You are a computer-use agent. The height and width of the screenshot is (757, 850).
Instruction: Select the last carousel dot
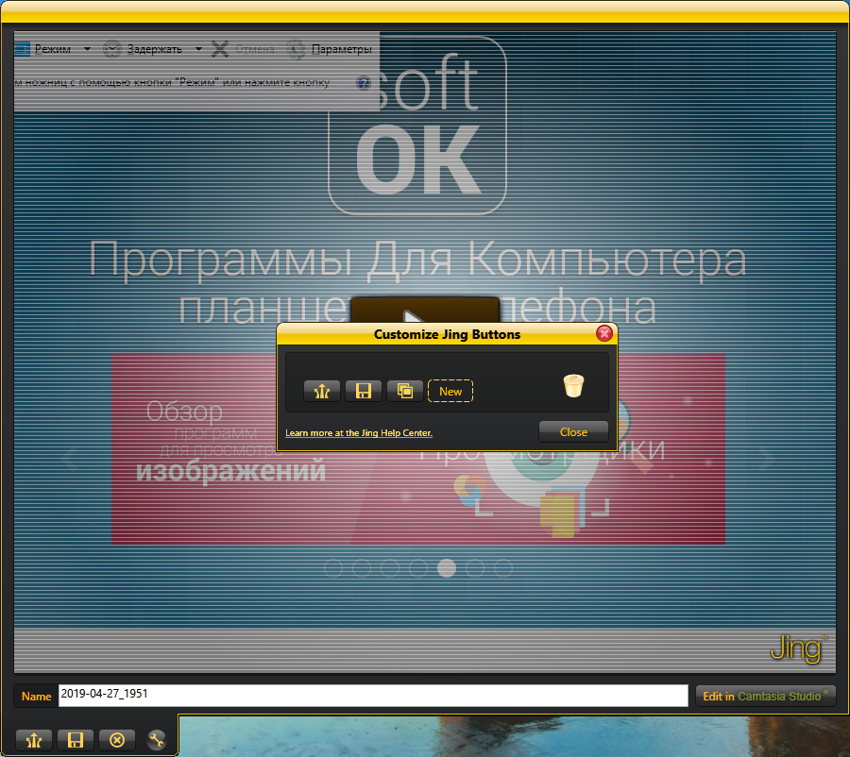(503, 568)
